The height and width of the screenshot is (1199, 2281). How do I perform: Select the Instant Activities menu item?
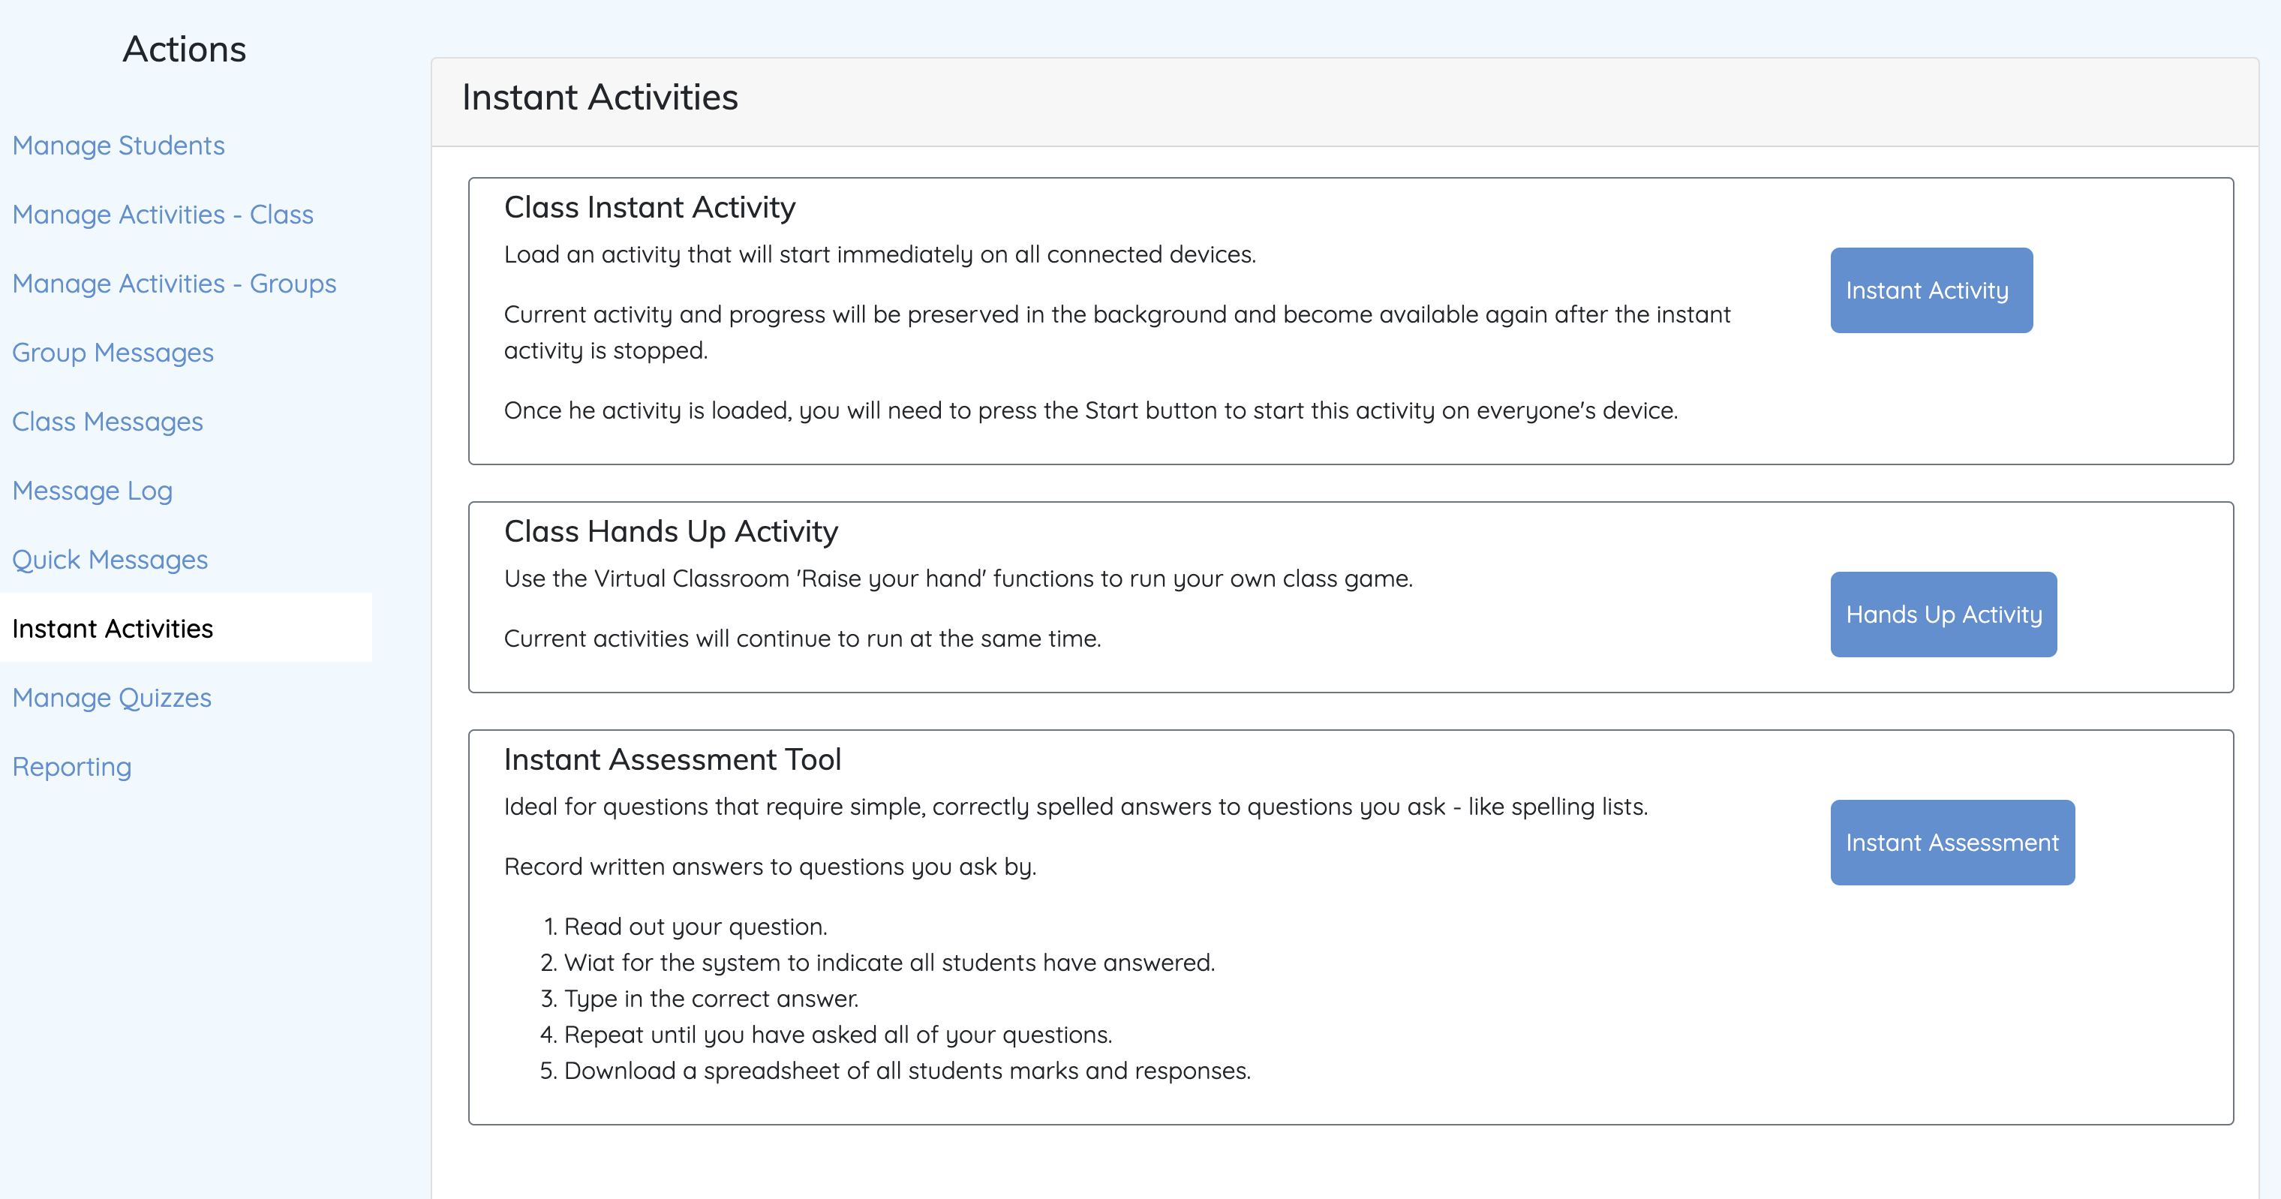click(x=113, y=629)
